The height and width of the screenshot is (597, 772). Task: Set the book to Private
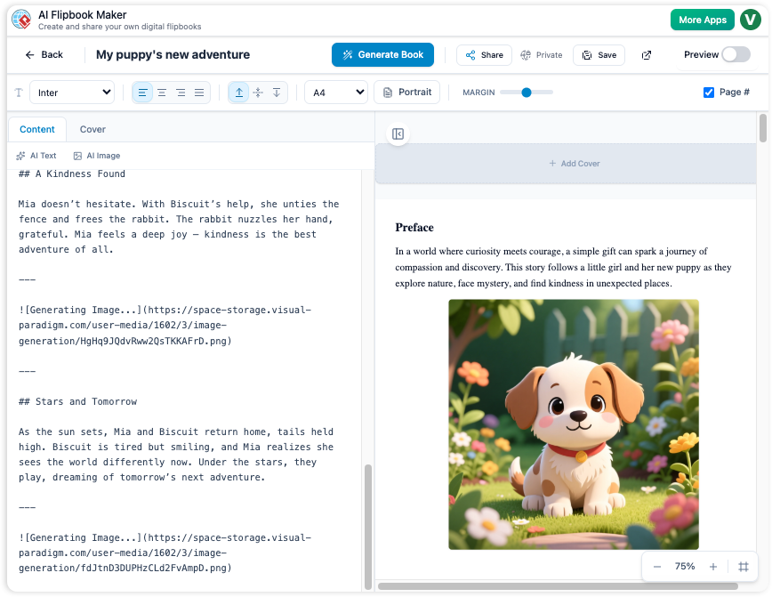(x=541, y=54)
